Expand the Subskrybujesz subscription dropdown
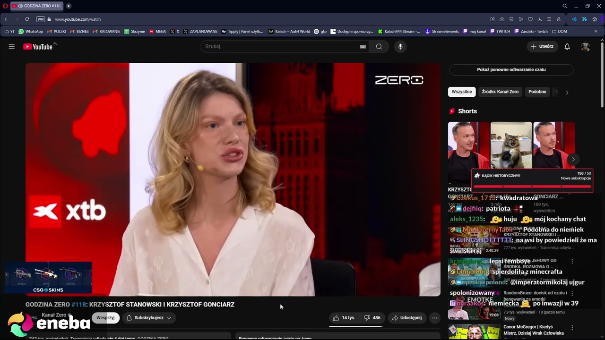This screenshot has width=605, height=340. [x=149, y=318]
